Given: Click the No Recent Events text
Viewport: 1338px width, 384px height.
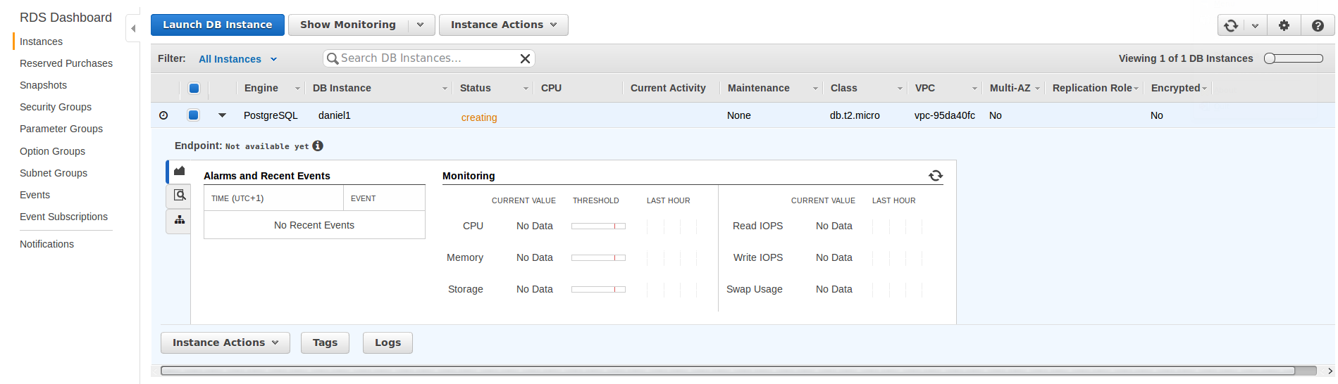Looking at the screenshot, I should click(x=314, y=225).
